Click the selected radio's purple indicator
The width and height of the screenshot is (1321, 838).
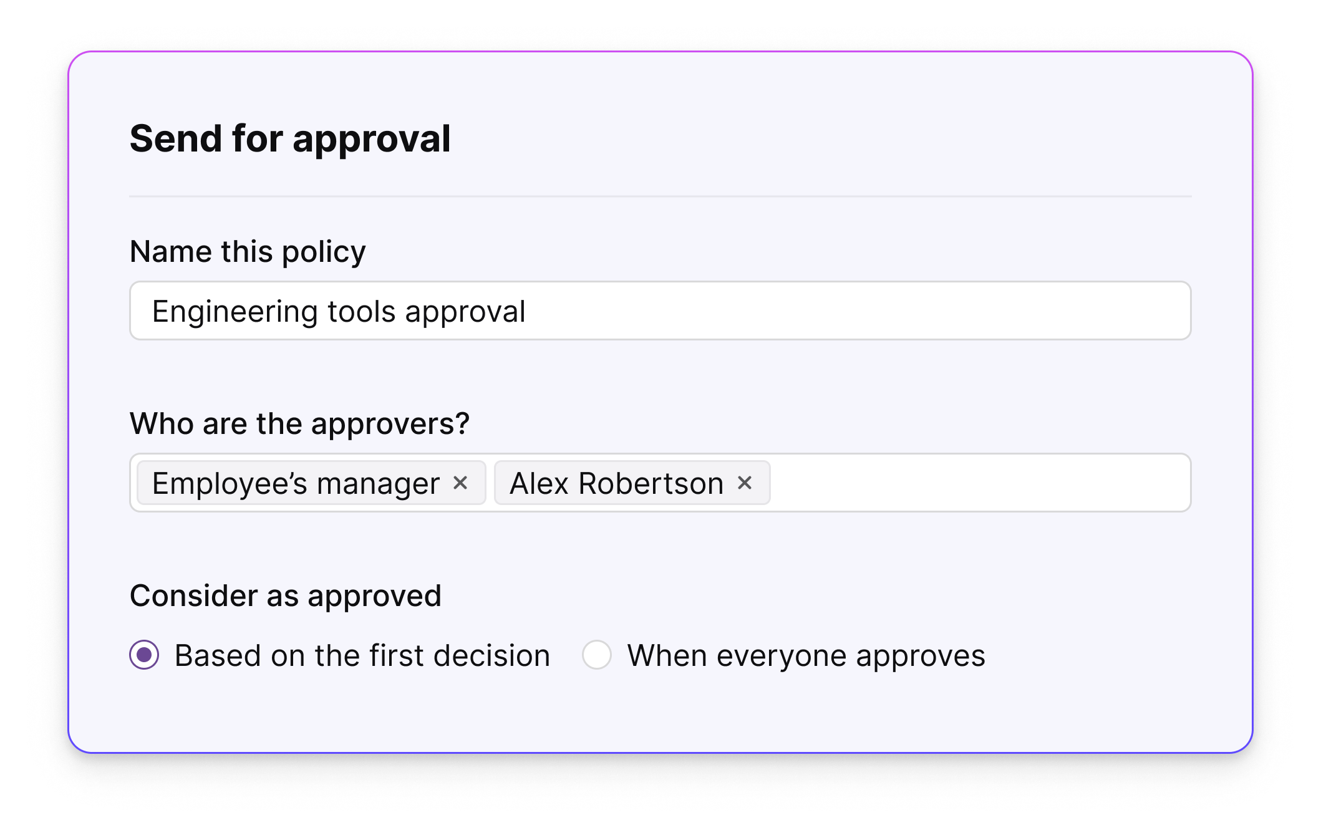145,655
